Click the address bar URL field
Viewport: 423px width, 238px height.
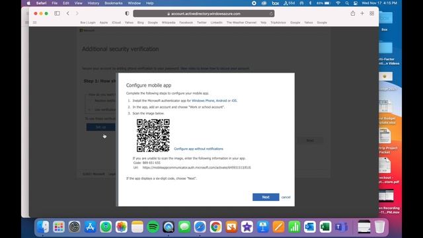tap(204, 14)
